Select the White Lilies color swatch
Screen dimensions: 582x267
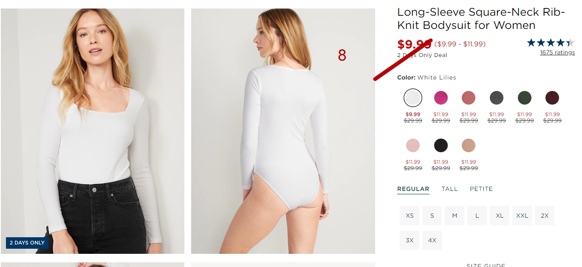tap(412, 98)
